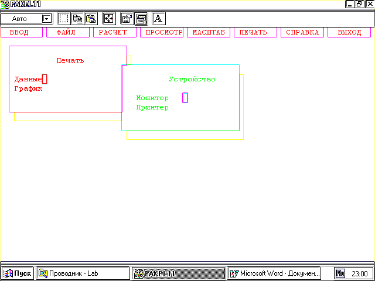Viewport: 375px width, 281px height.
Task: Open the МАСШТАБ menu
Action: pos(209,32)
